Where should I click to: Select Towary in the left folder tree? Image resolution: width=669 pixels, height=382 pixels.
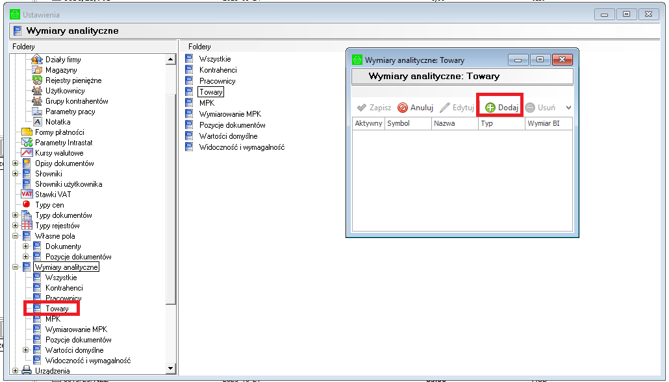[x=57, y=309]
